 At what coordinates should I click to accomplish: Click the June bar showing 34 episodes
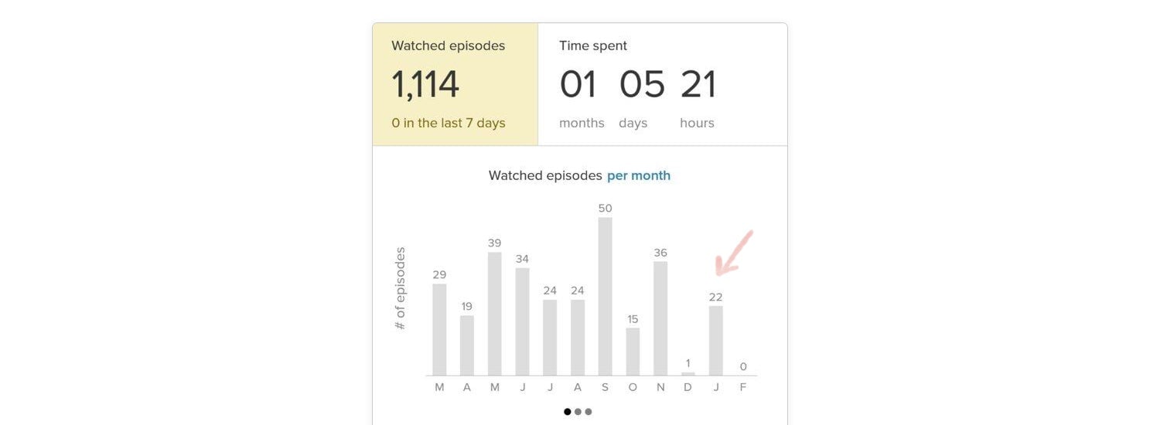523,321
